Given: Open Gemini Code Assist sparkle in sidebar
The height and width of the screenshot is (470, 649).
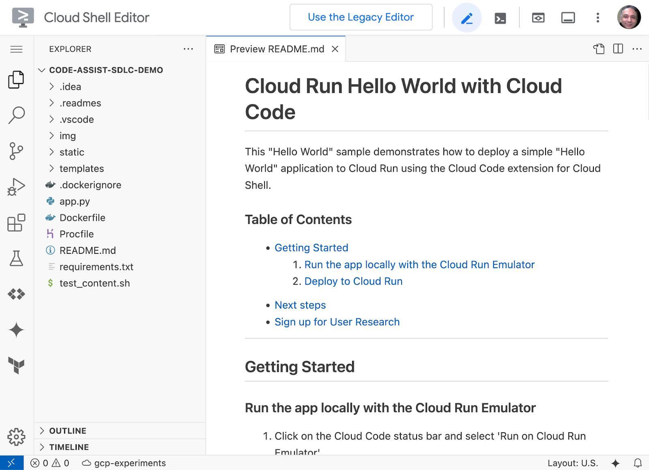Looking at the screenshot, I should 16,330.
